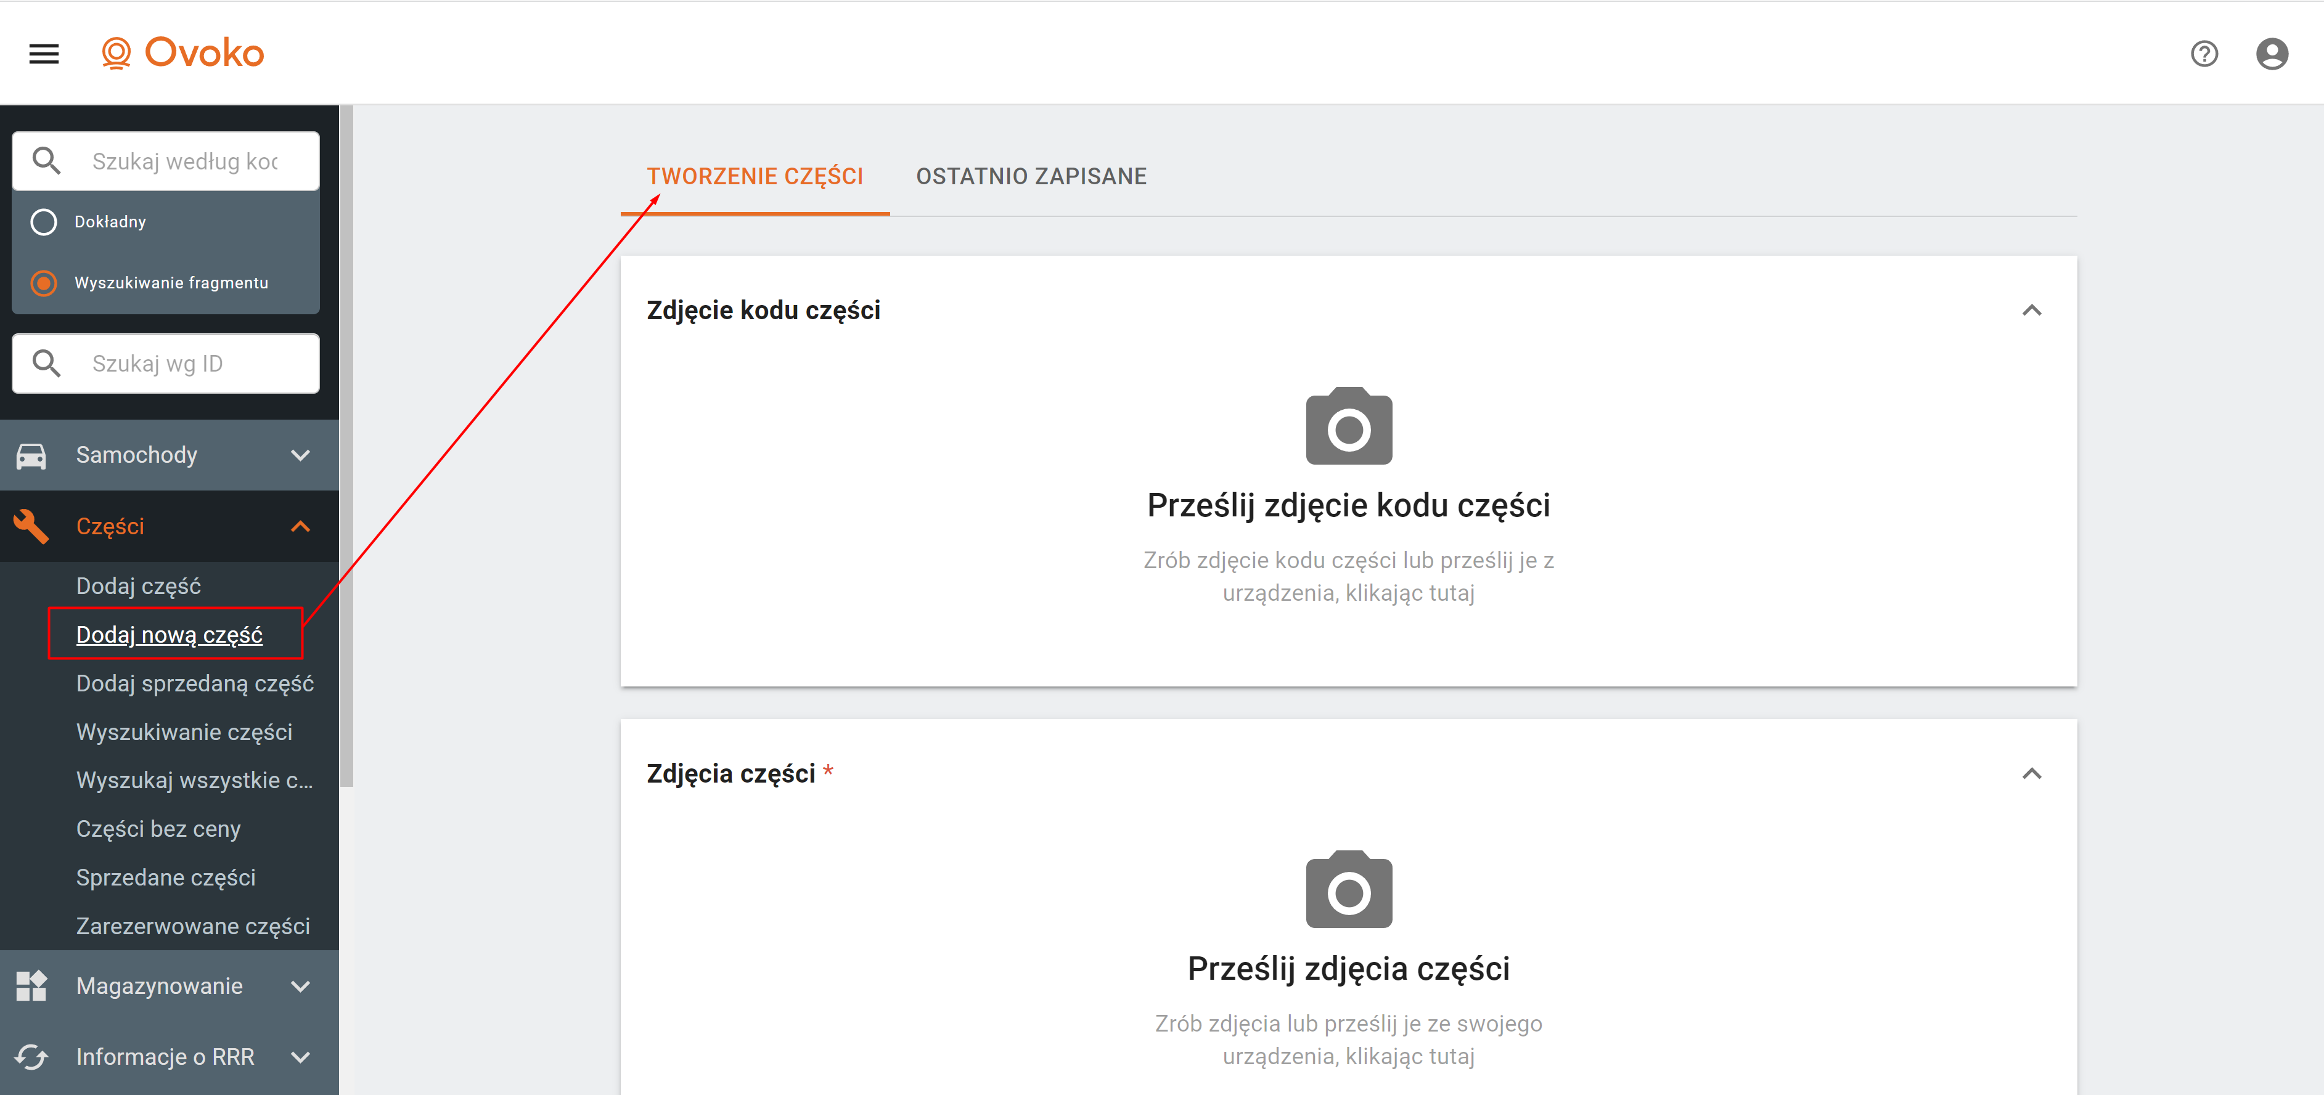Collapse the Części sidebar section
Viewport: 2324px width, 1095px height.
(300, 527)
